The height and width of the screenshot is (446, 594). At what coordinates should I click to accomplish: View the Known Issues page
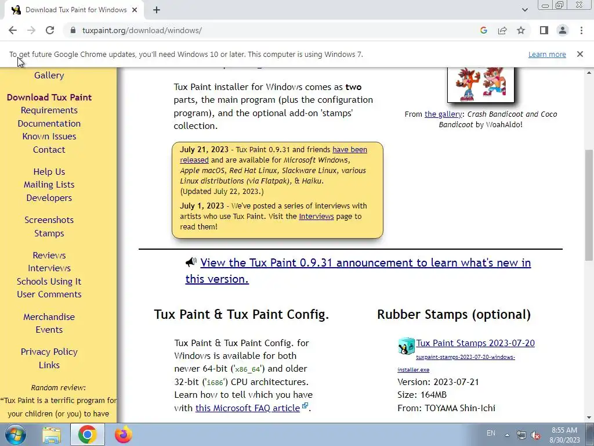tap(49, 136)
